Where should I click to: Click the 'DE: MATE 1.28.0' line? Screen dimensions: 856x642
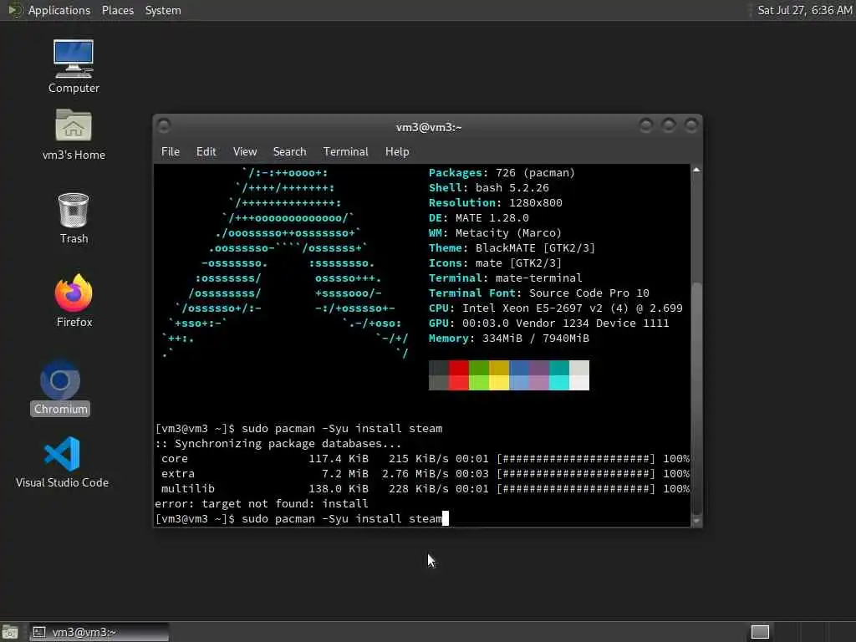[479, 218]
